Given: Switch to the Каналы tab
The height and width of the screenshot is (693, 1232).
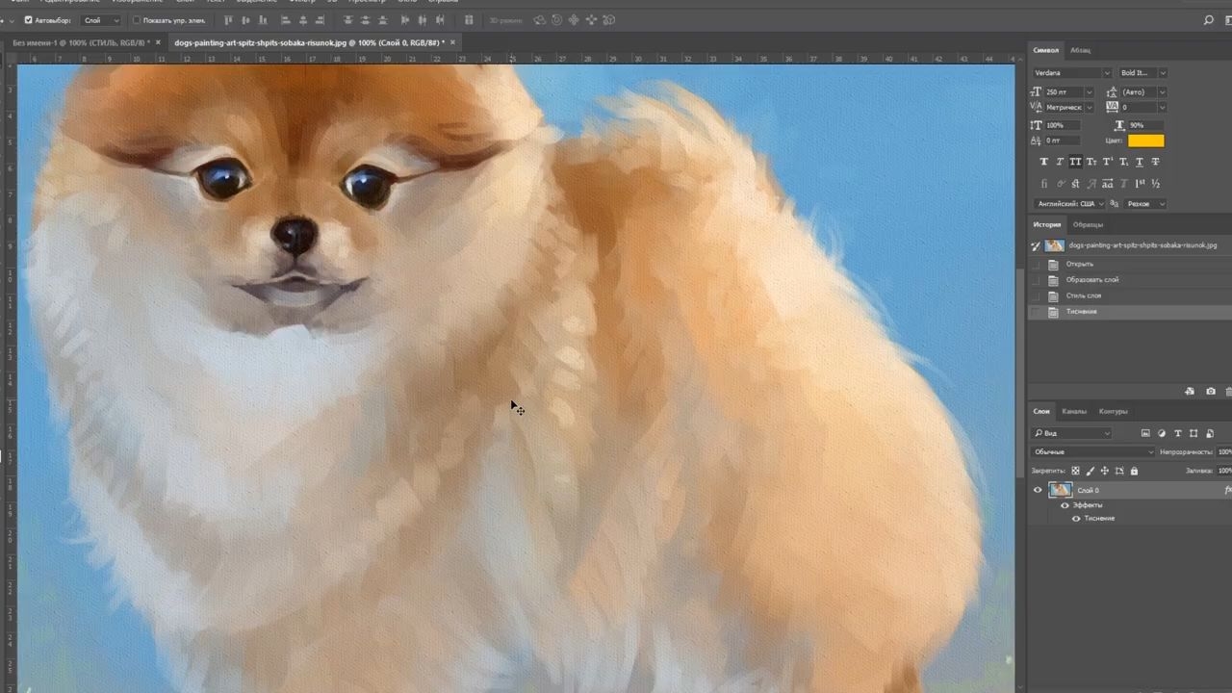Looking at the screenshot, I should coord(1074,411).
